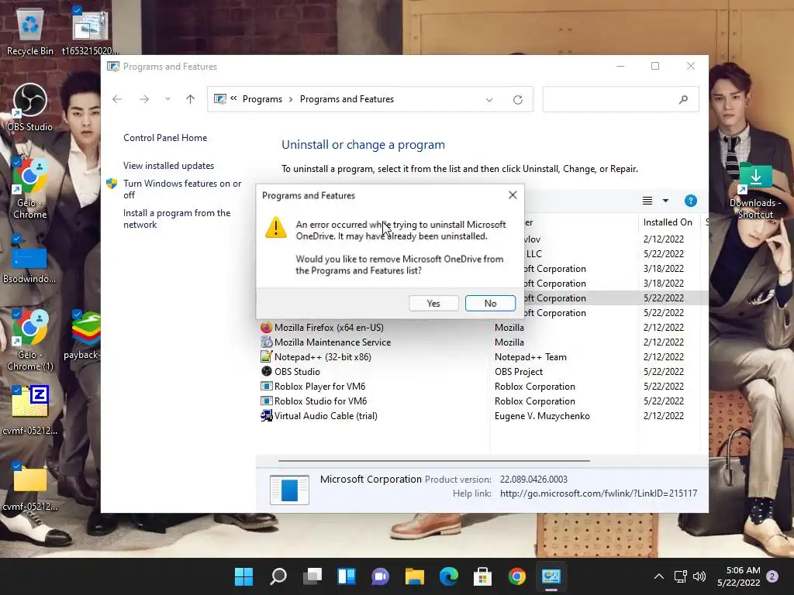
Task: Toggle the checkbox on the t1653215020 desktop icon
Action: coord(77,9)
